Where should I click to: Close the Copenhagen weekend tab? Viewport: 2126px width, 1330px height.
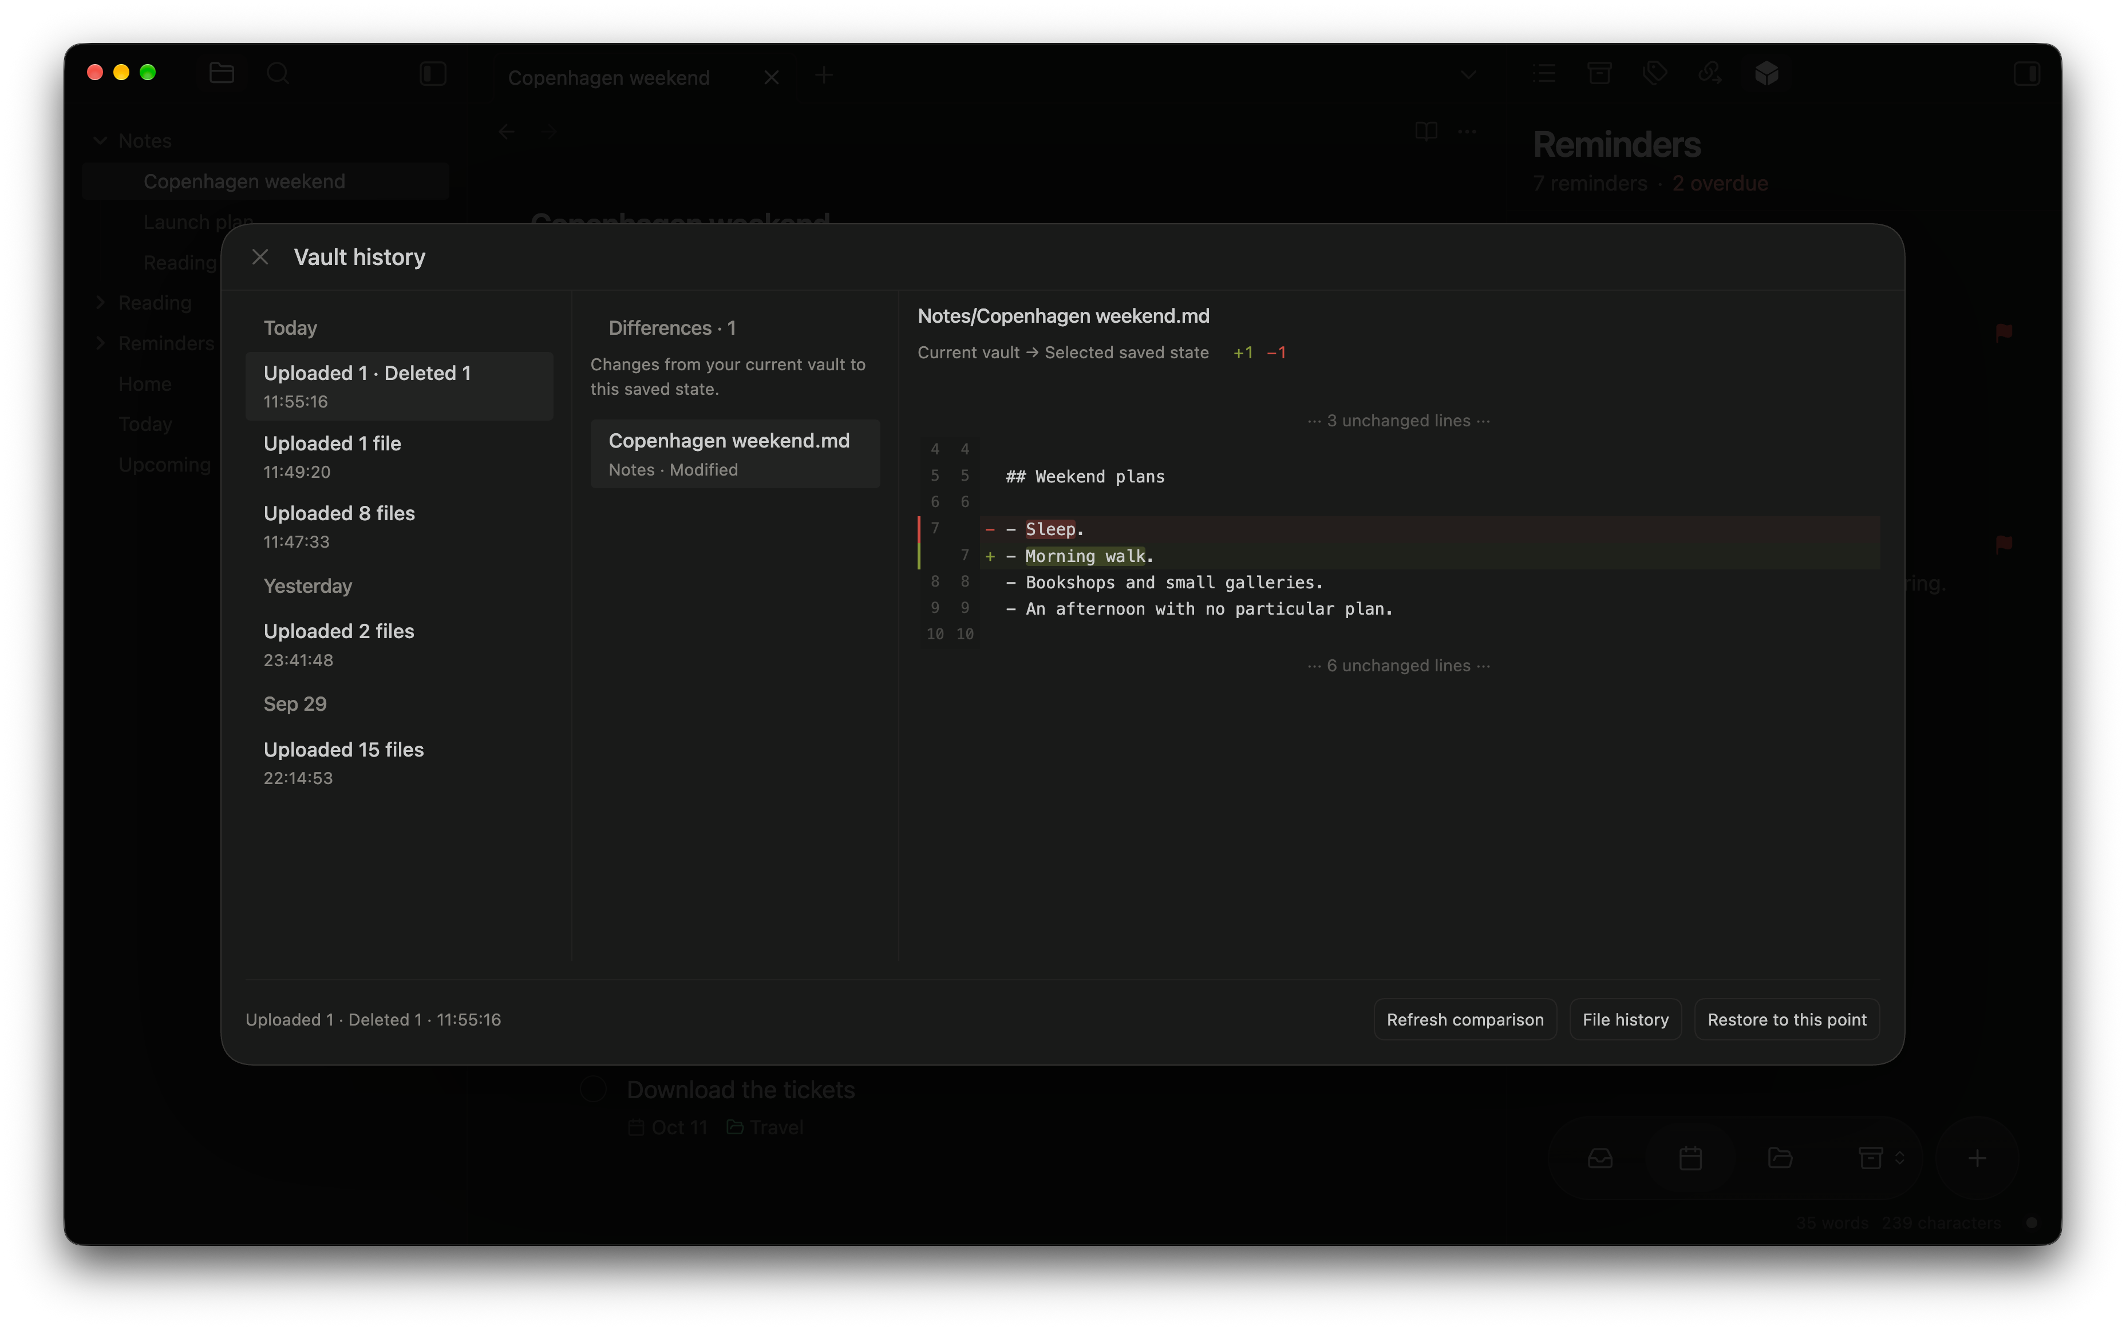pyautogui.click(x=772, y=77)
